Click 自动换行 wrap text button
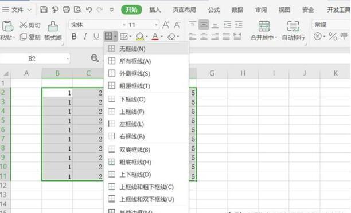Viewport: 351px width, 213px height. click(293, 31)
